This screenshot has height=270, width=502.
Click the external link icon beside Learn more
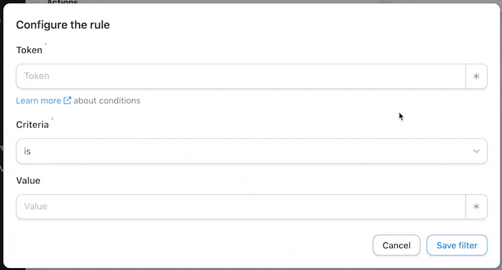pyautogui.click(x=67, y=100)
